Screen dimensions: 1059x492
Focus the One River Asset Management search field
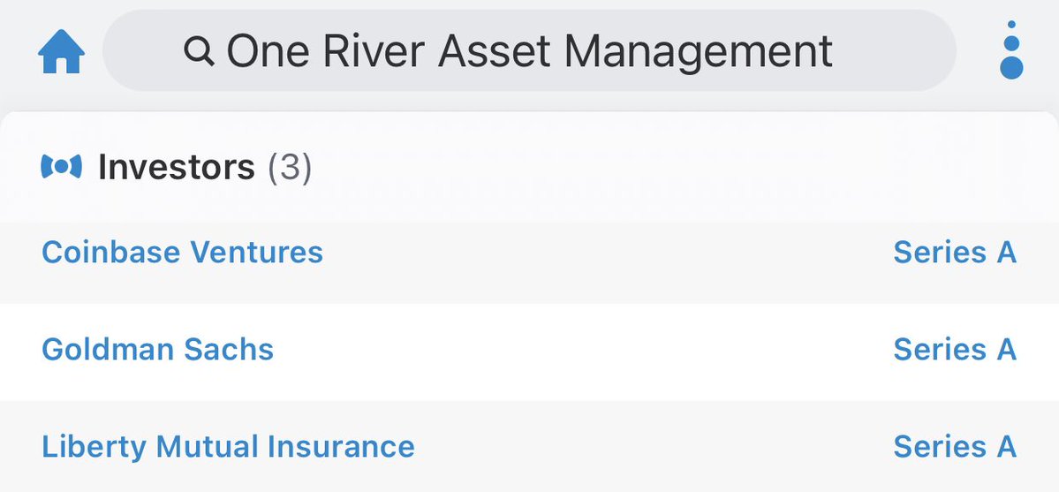click(528, 51)
